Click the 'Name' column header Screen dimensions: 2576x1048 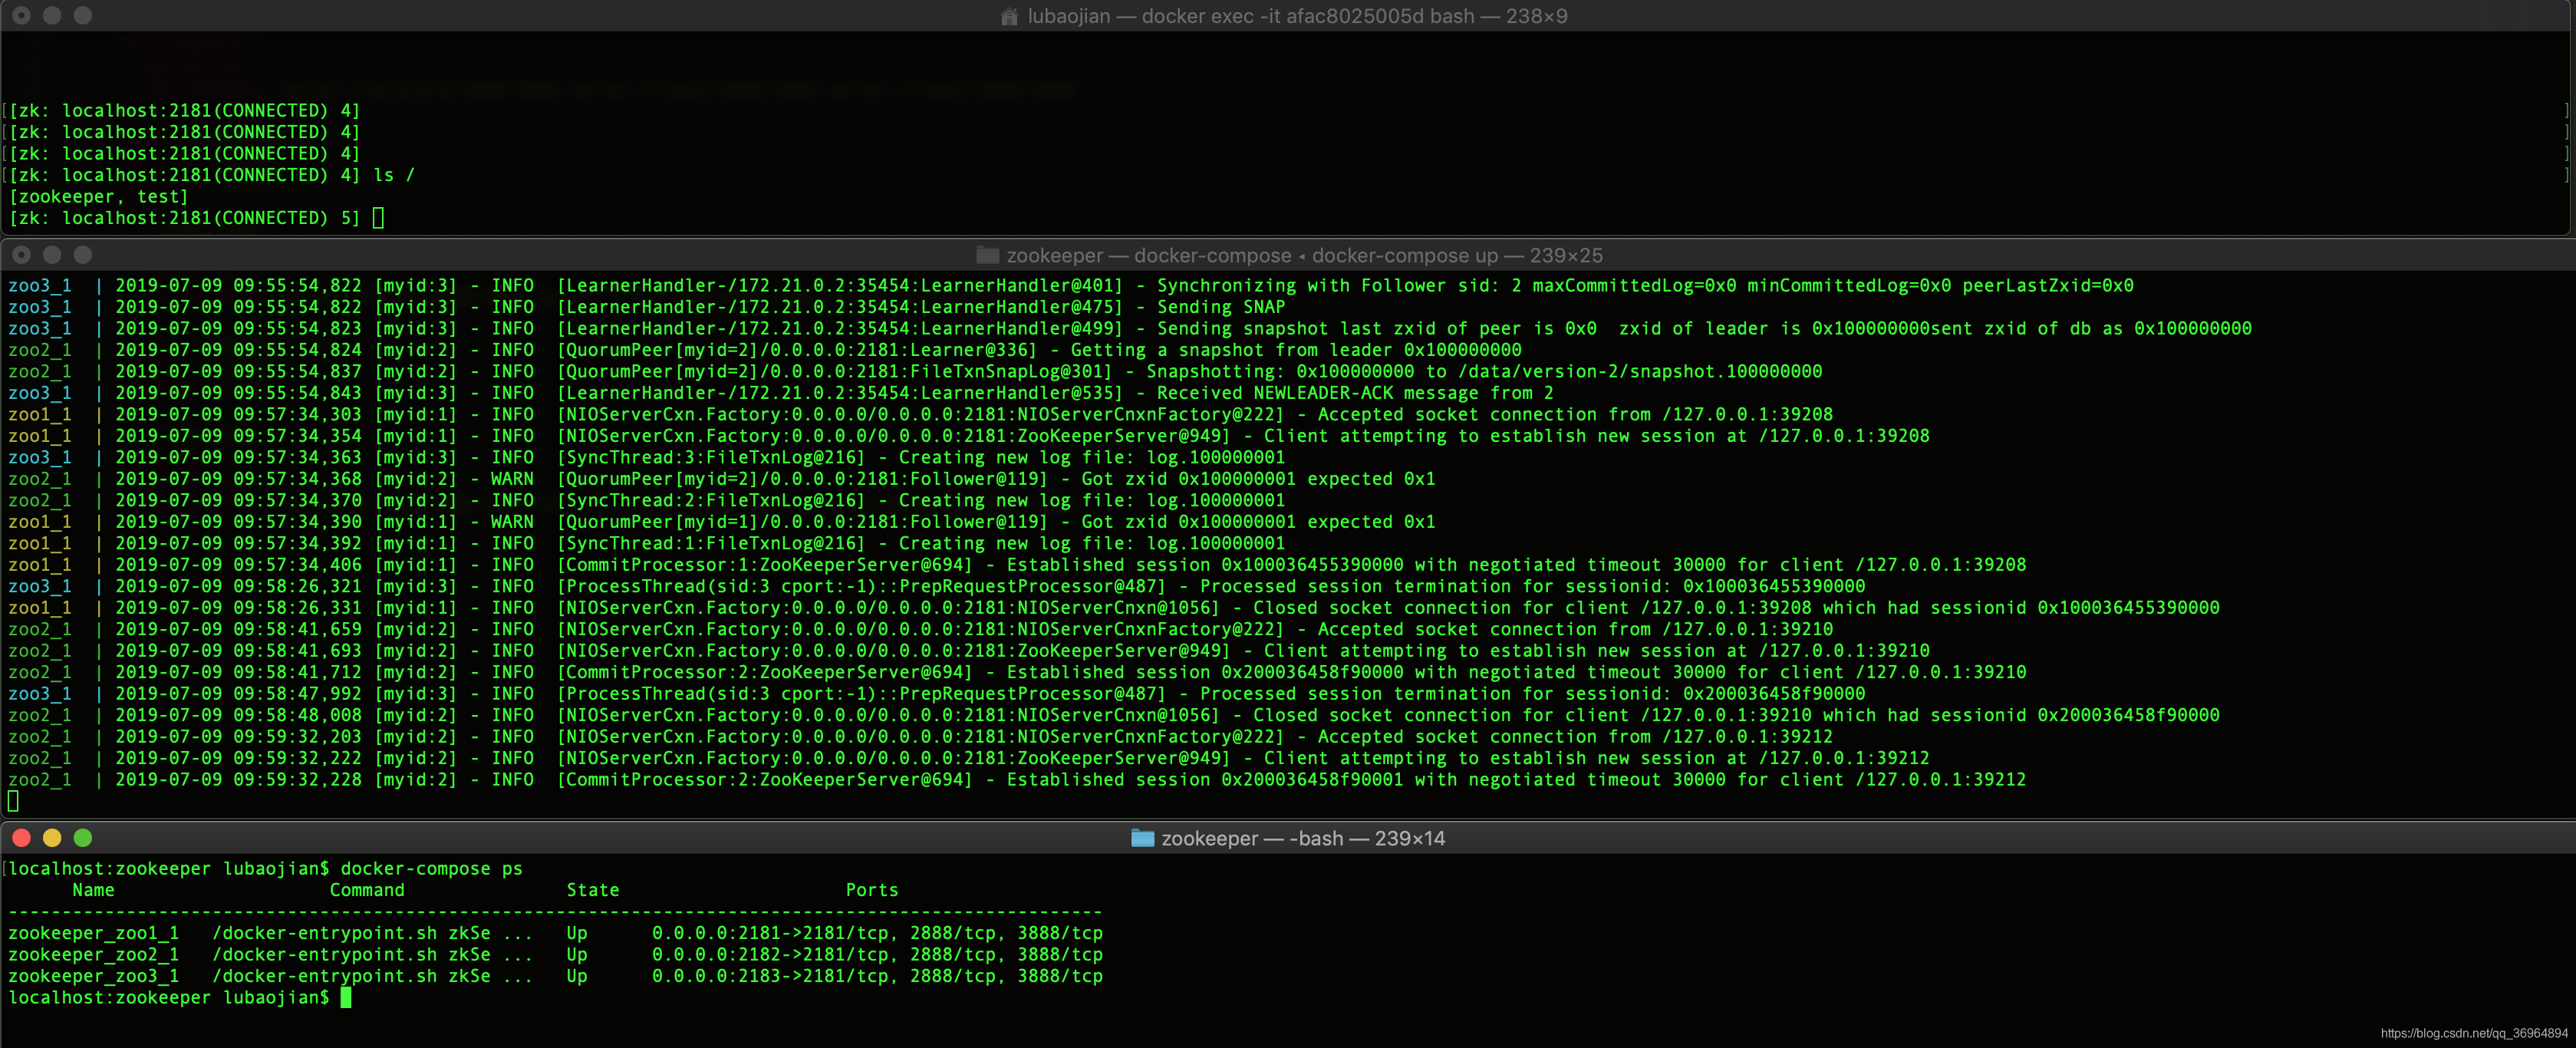[93, 890]
